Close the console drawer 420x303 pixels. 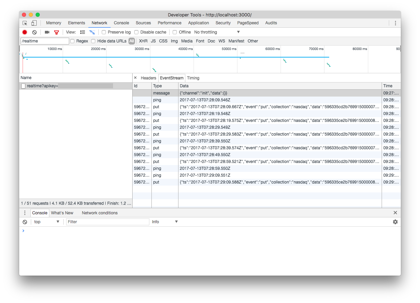point(395,213)
